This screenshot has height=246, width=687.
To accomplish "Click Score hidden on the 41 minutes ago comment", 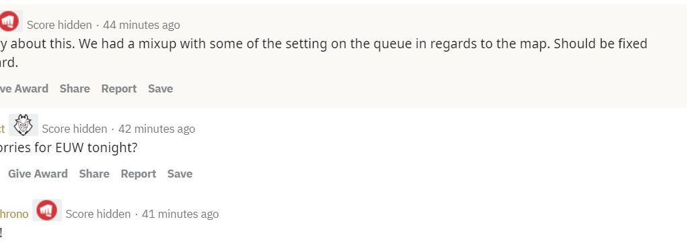I will coord(98,214).
